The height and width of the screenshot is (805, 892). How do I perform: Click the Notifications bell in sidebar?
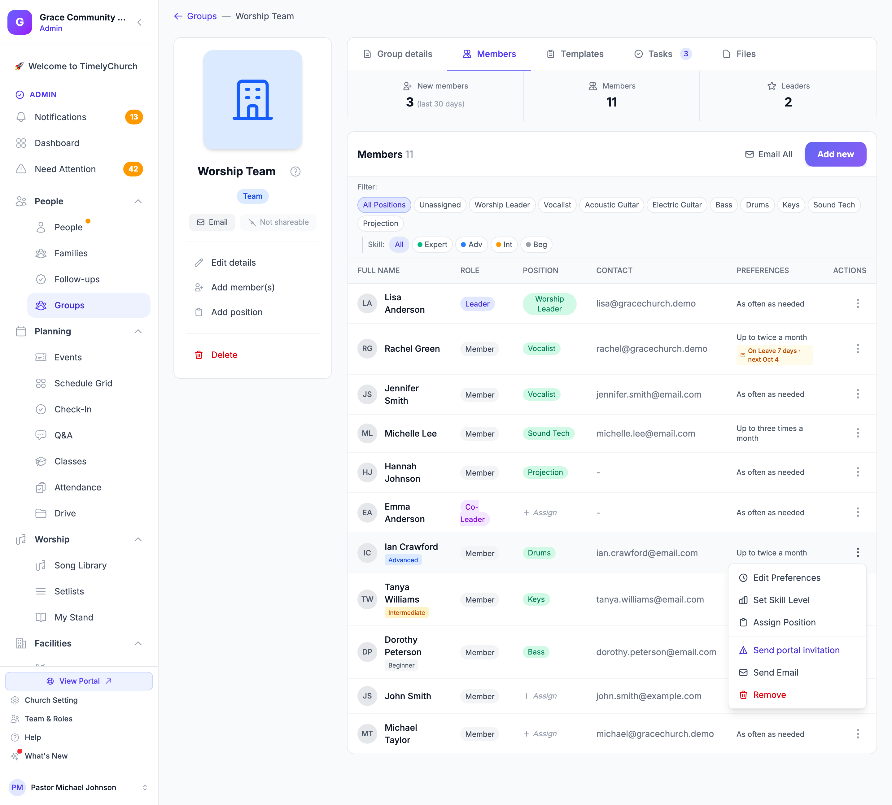click(21, 117)
